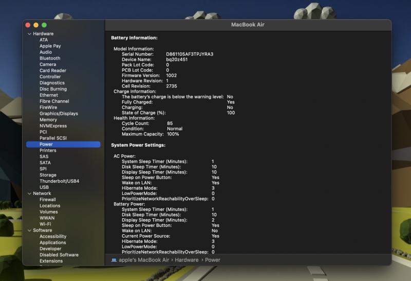The height and width of the screenshot is (281, 411).
Task: Close the System Information window
Action: coord(28,25)
